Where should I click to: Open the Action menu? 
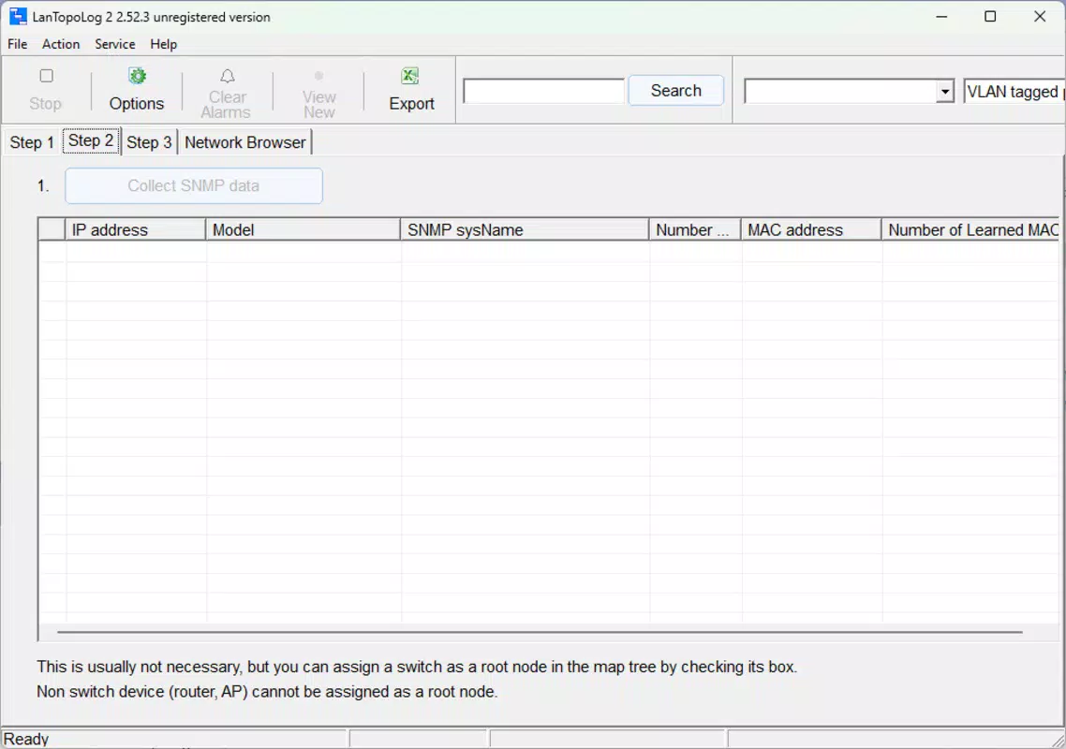coord(61,44)
